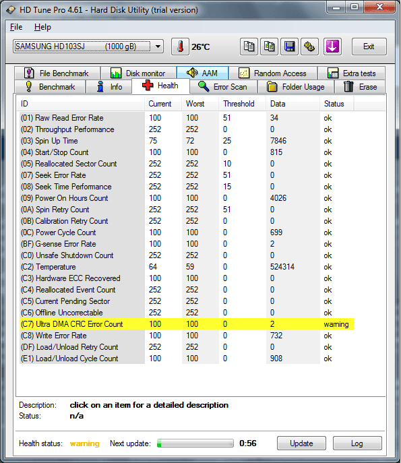Image resolution: width=401 pixels, height=463 pixels.
Task: Click the Threshold column header
Action: coord(243,104)
